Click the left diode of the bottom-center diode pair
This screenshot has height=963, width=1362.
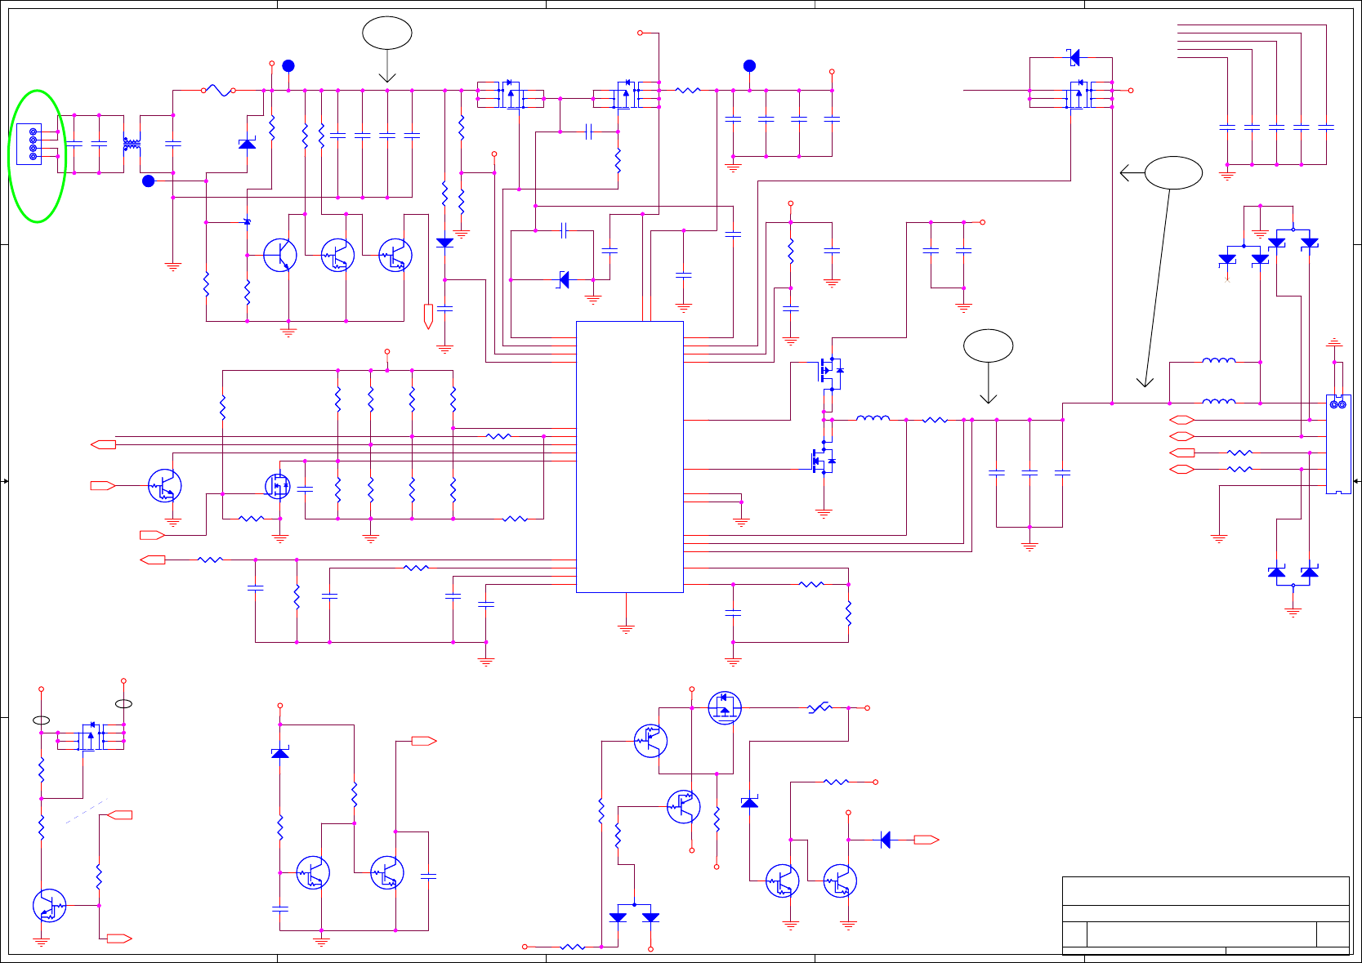pyautogui.click(x=618, y=917)
